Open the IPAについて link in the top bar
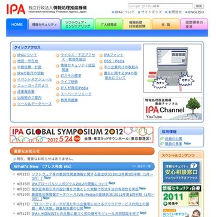The image size is (216, 217). 125,12
